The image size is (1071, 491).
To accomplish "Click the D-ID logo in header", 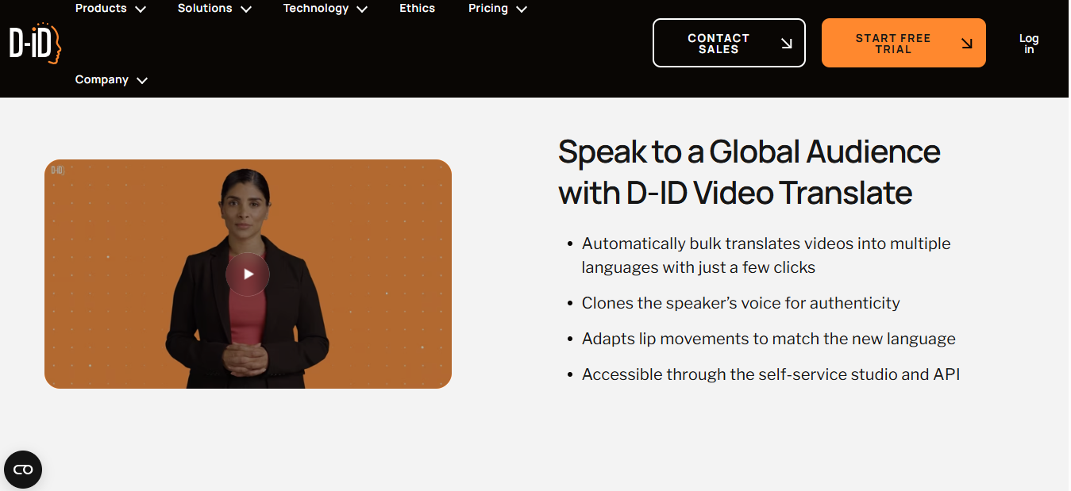I will [x=35, y=43].
